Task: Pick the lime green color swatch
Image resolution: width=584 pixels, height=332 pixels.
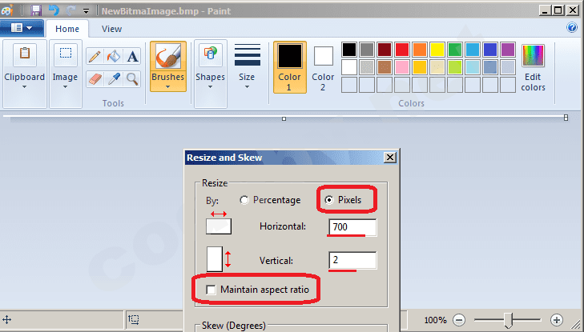Action: tap(455, 67)
